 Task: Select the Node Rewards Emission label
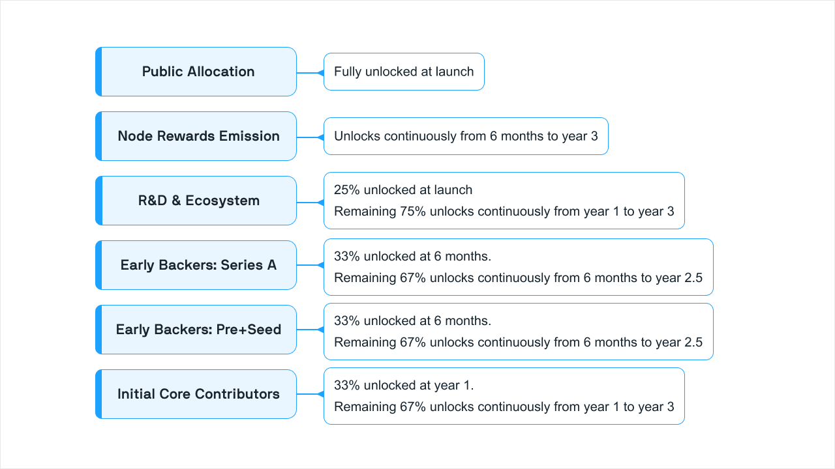pos(198,136)
